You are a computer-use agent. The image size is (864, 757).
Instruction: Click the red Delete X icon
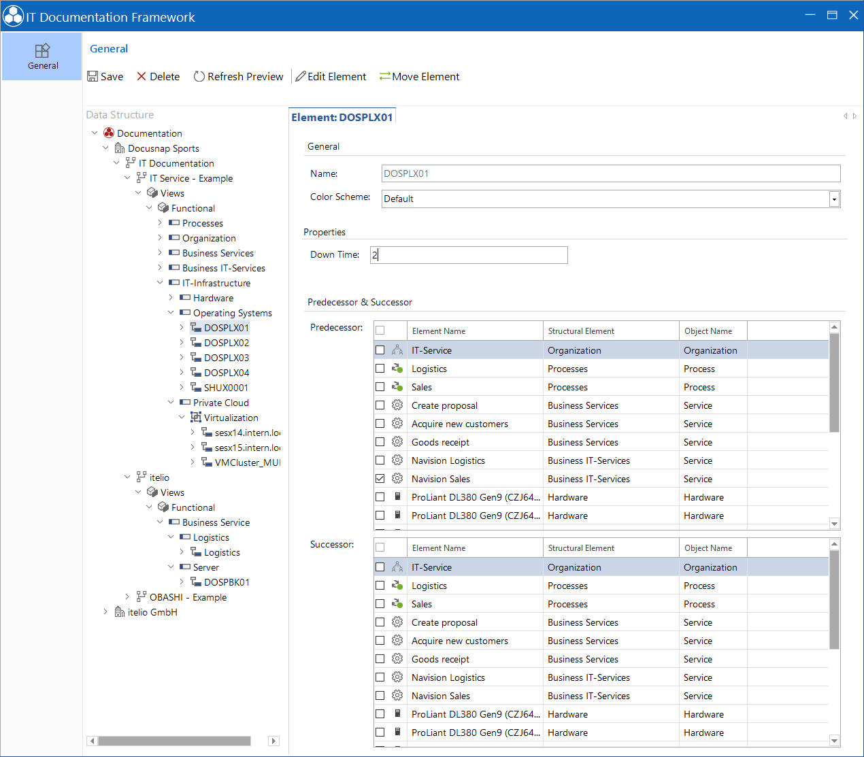[x=142, y=76]
